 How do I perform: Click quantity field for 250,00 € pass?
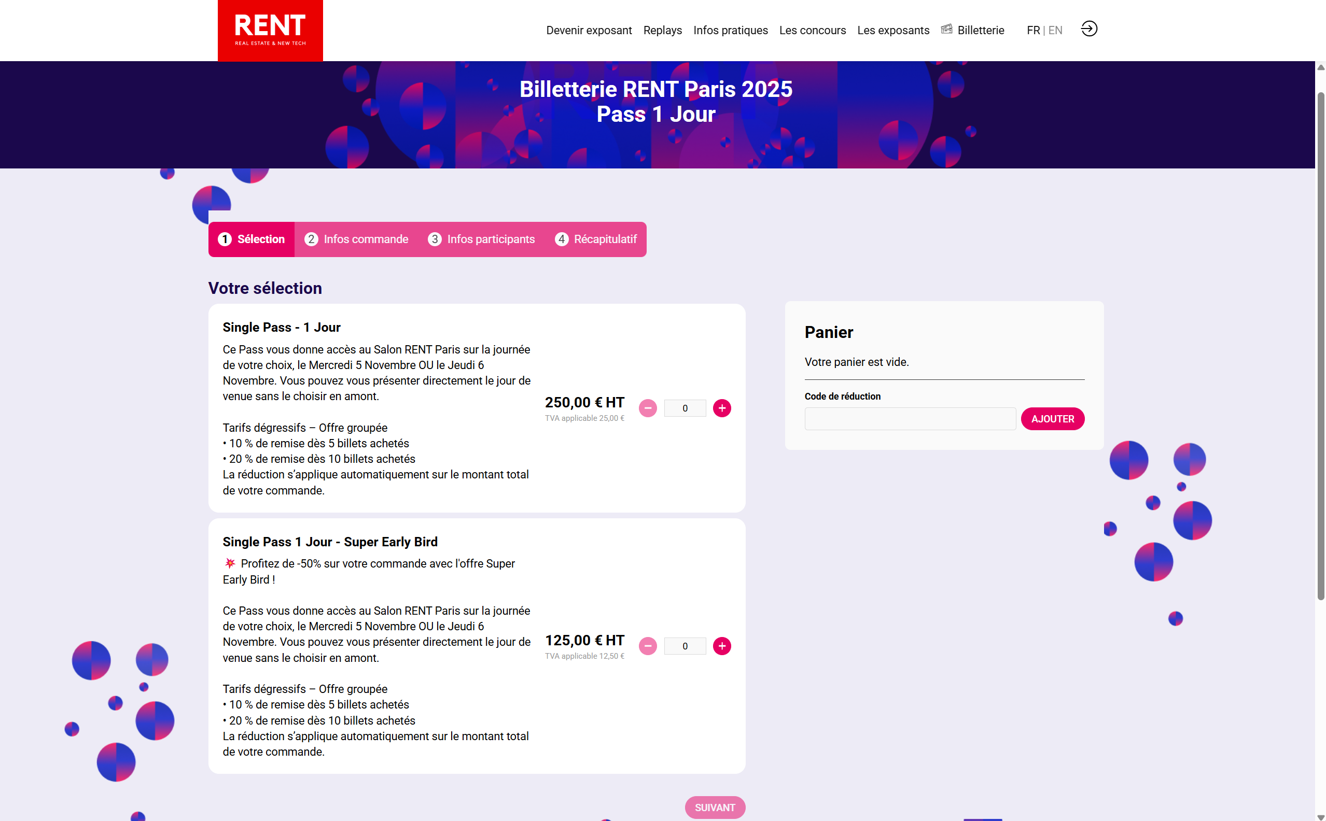685,408
